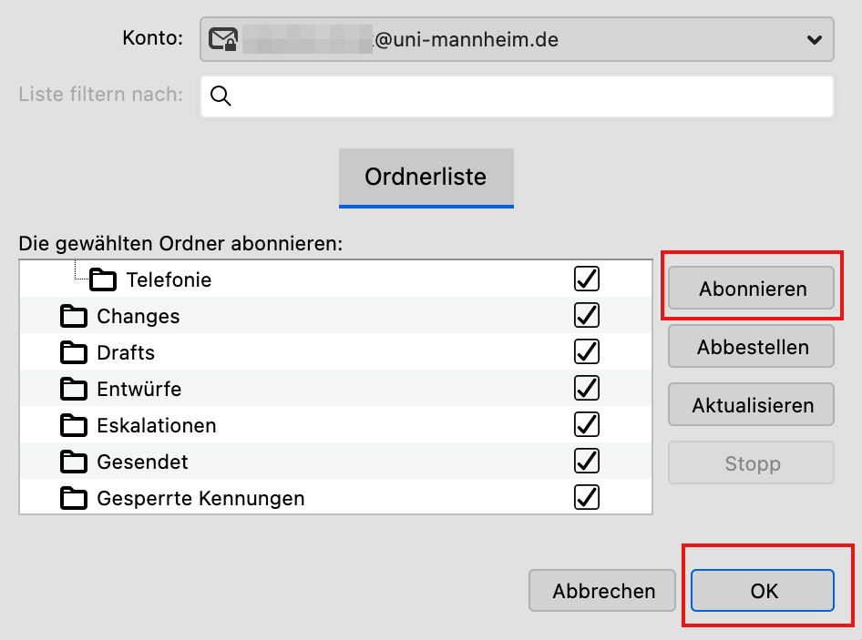Confirm the dialog with OK

763,591
